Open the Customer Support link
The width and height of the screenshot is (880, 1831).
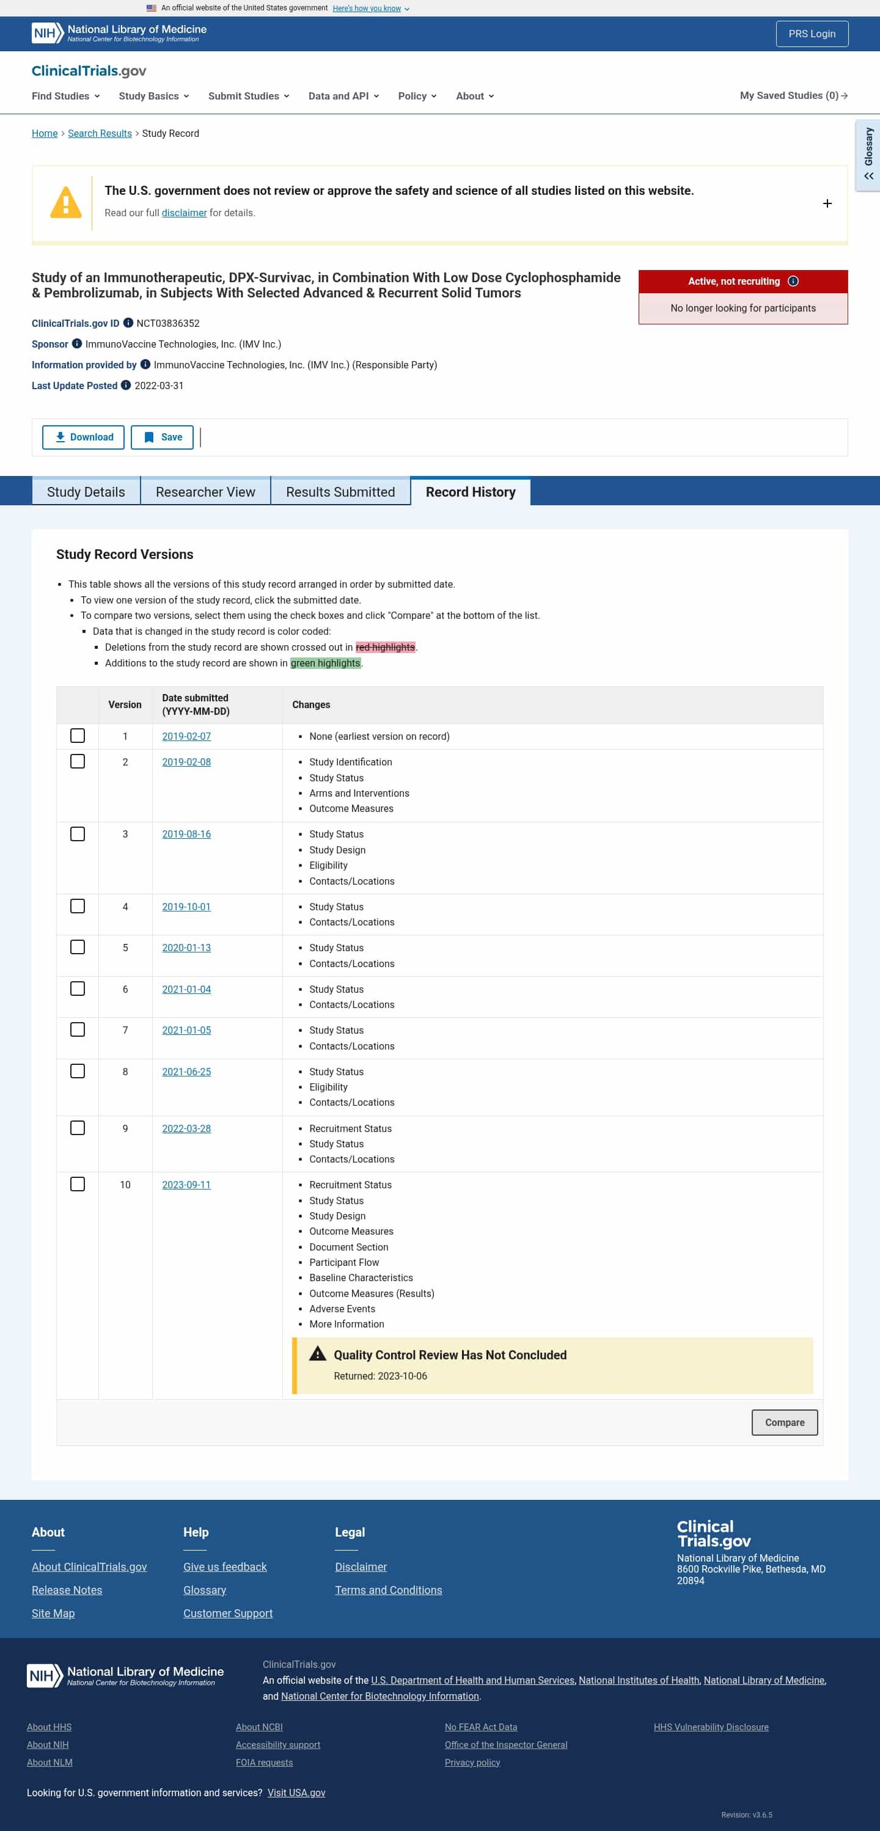pos(228,1613)
